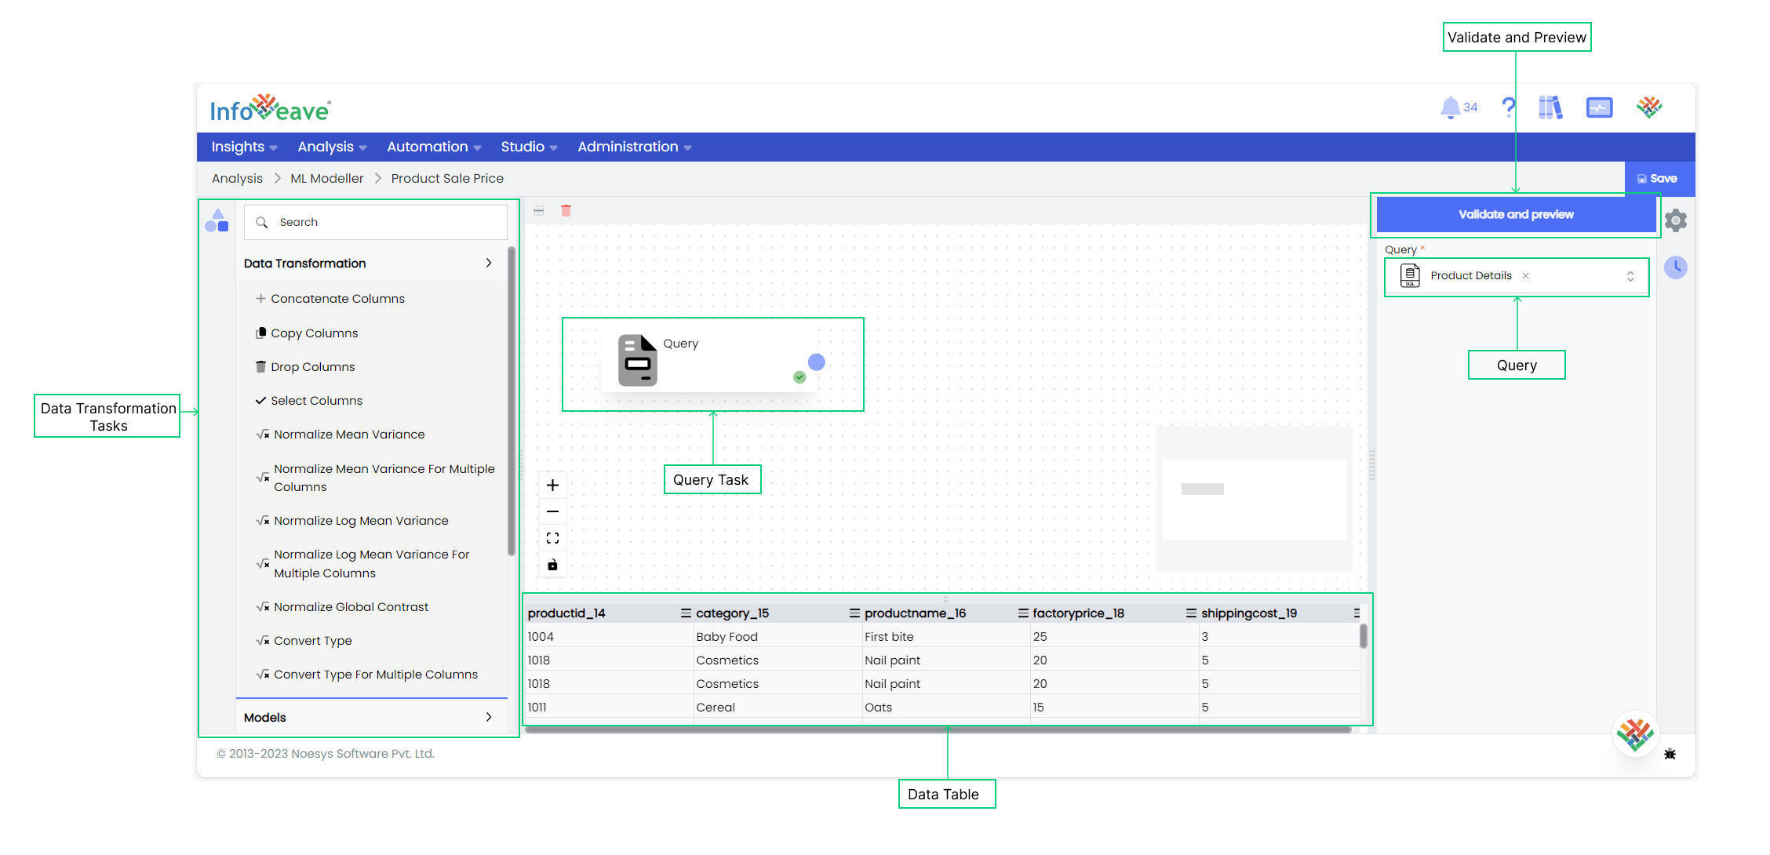Screen dimensions: 1770x855
Task: Open the Automation menu
Action: [434, 147]
